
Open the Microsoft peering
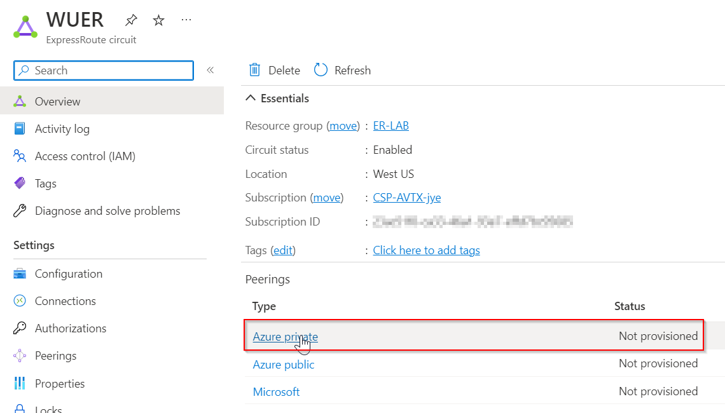click(x=276, y=392)
